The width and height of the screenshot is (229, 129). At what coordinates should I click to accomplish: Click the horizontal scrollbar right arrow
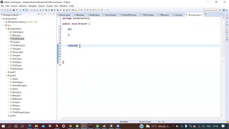click(x=219, y=118)
